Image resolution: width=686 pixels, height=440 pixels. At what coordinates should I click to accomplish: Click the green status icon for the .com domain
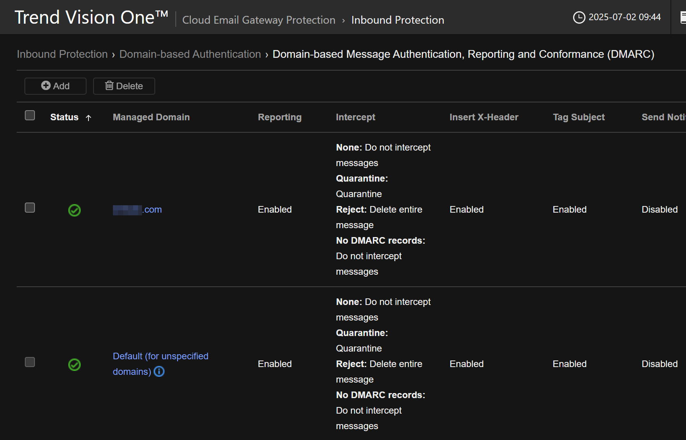[74, 210]
